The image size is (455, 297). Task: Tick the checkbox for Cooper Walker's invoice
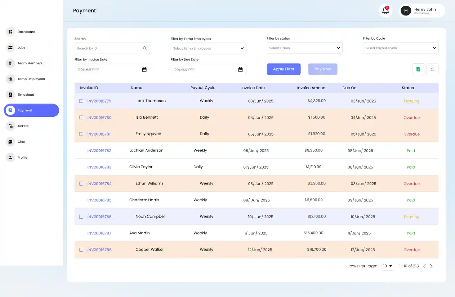pos(81,250)
